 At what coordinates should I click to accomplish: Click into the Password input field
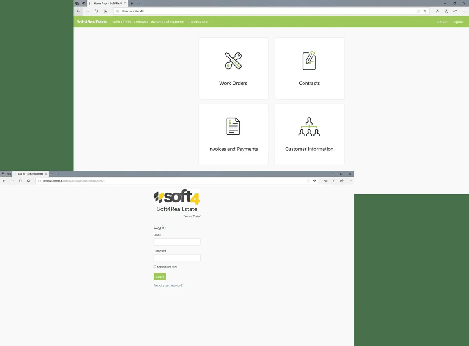177,258
